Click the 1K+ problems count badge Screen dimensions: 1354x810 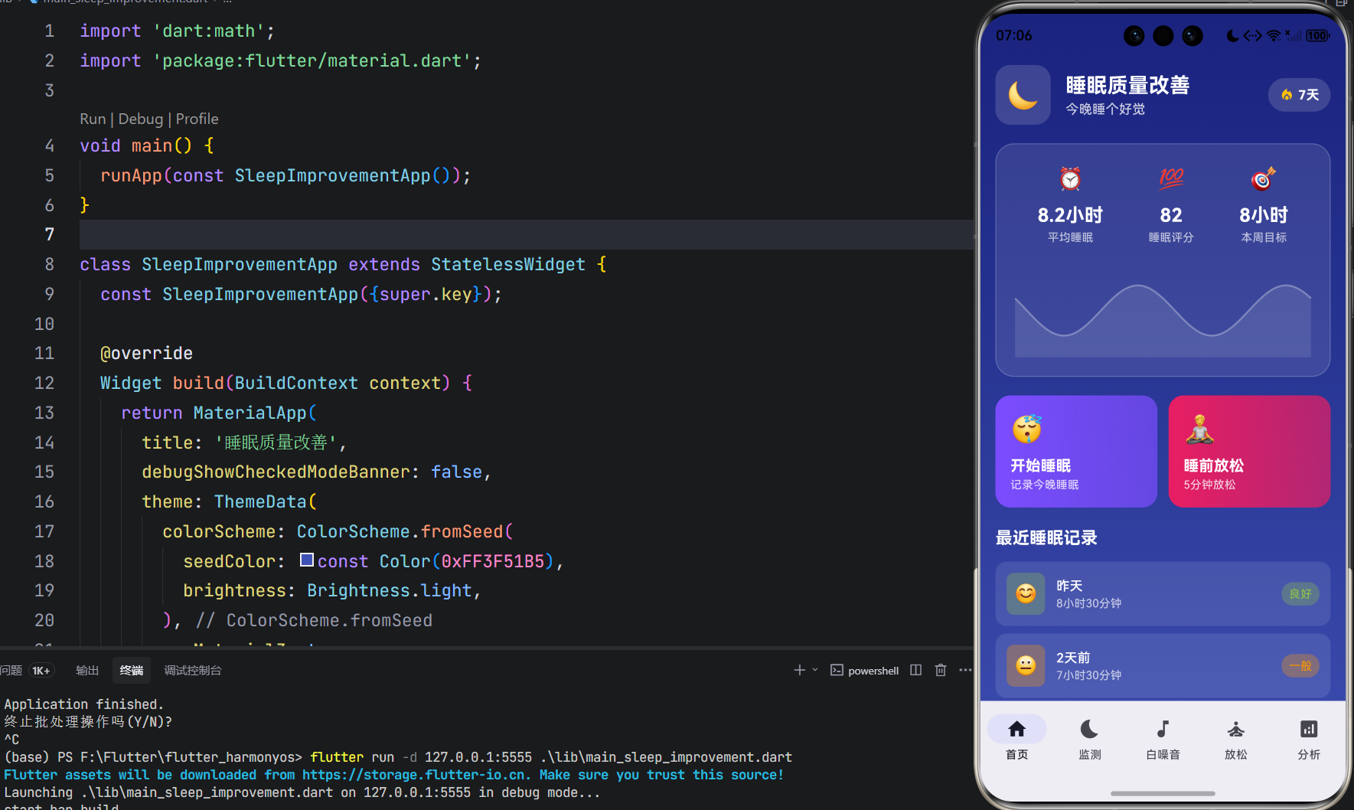click(41, 671)
